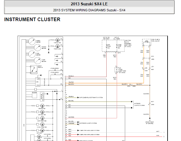Click the pin 27 WHT arrow to data lines
Image resolution: width=181 pixels, height=141 pixels.
pyautogui.click(x=78, y=130)
